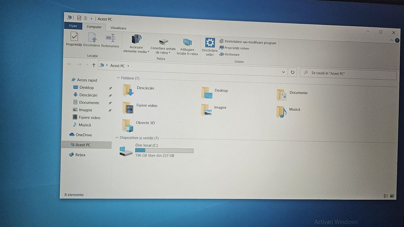Open recent locations dropdown arrow

click(87, 65)
